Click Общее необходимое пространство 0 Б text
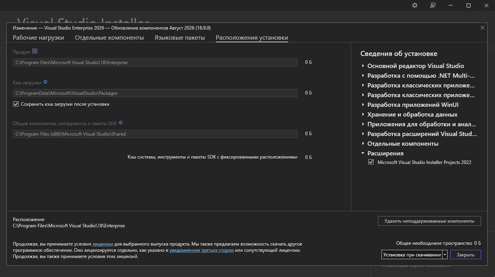The height and width of the screenshot is (277, 495). tap(439, 243)
